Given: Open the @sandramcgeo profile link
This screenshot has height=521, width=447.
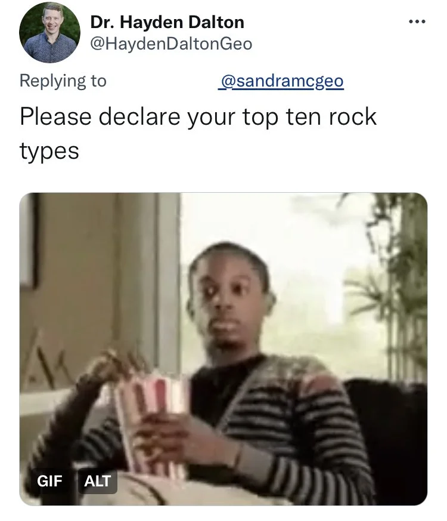Looking at the screenshot, I should click(281, 81).
